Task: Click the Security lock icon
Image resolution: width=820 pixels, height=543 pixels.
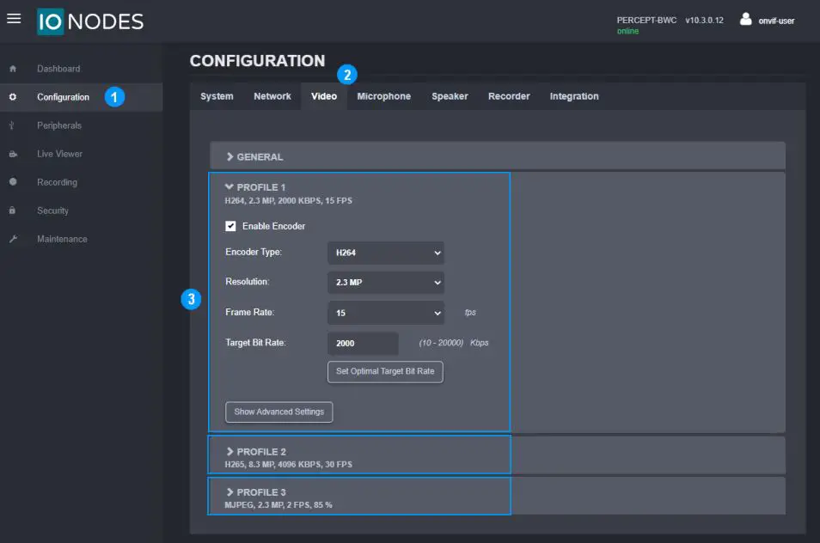Action: [13, 210]
